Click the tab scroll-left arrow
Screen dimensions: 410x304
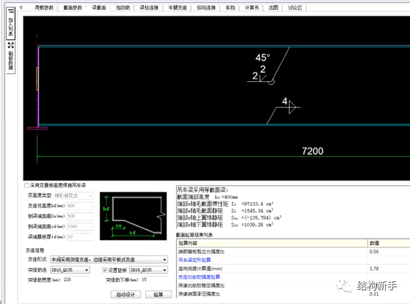[x=21, y=8]
